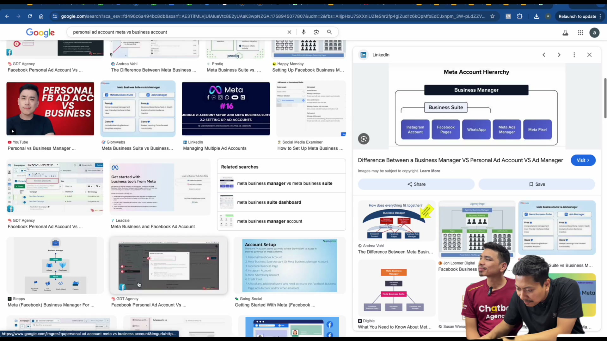This screenshot has width=607, height=341.
Task: Open the Chrome three-dot menu
Action: (x=600, y=16)
